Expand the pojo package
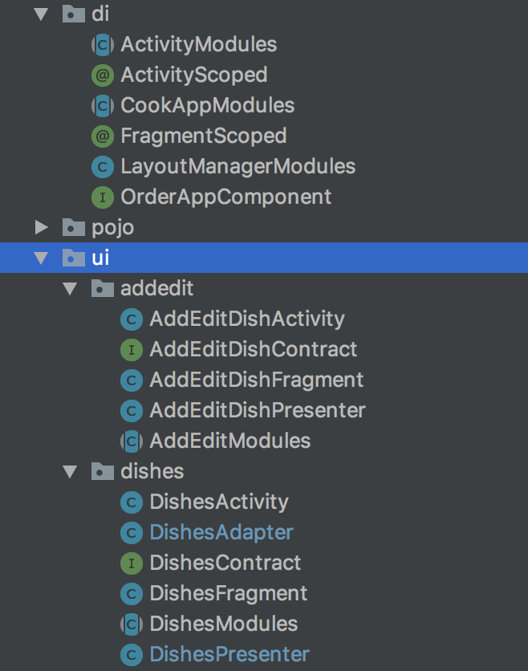The image size is (528, 671). click(42, 228)
